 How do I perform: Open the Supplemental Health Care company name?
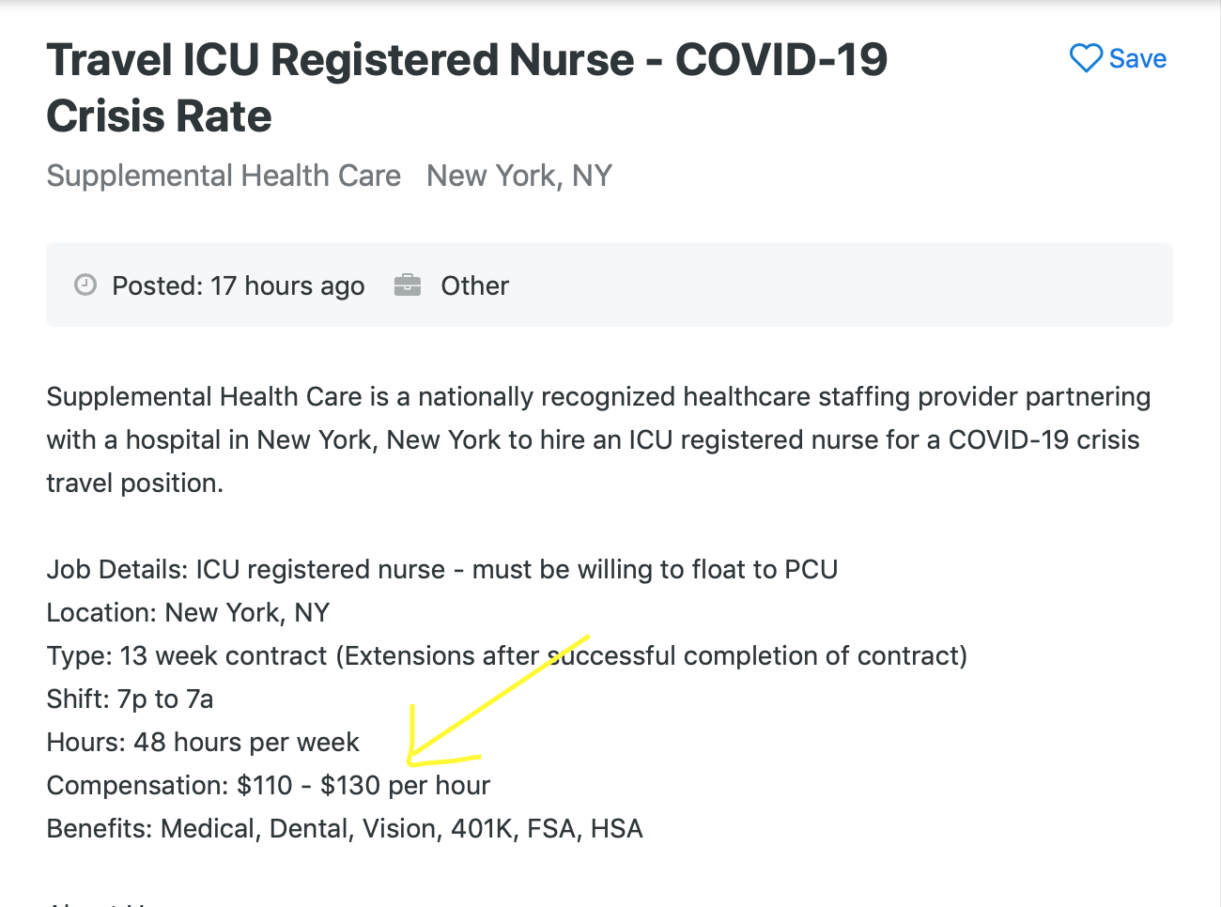224,176
